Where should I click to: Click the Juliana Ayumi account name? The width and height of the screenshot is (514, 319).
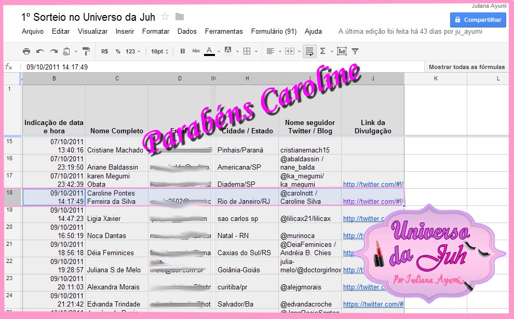tap(489, 6)
